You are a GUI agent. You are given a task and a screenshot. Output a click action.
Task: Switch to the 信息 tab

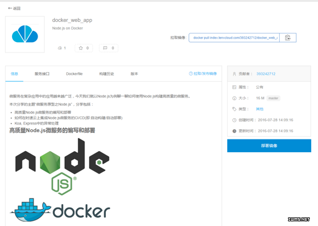[14, 74]
